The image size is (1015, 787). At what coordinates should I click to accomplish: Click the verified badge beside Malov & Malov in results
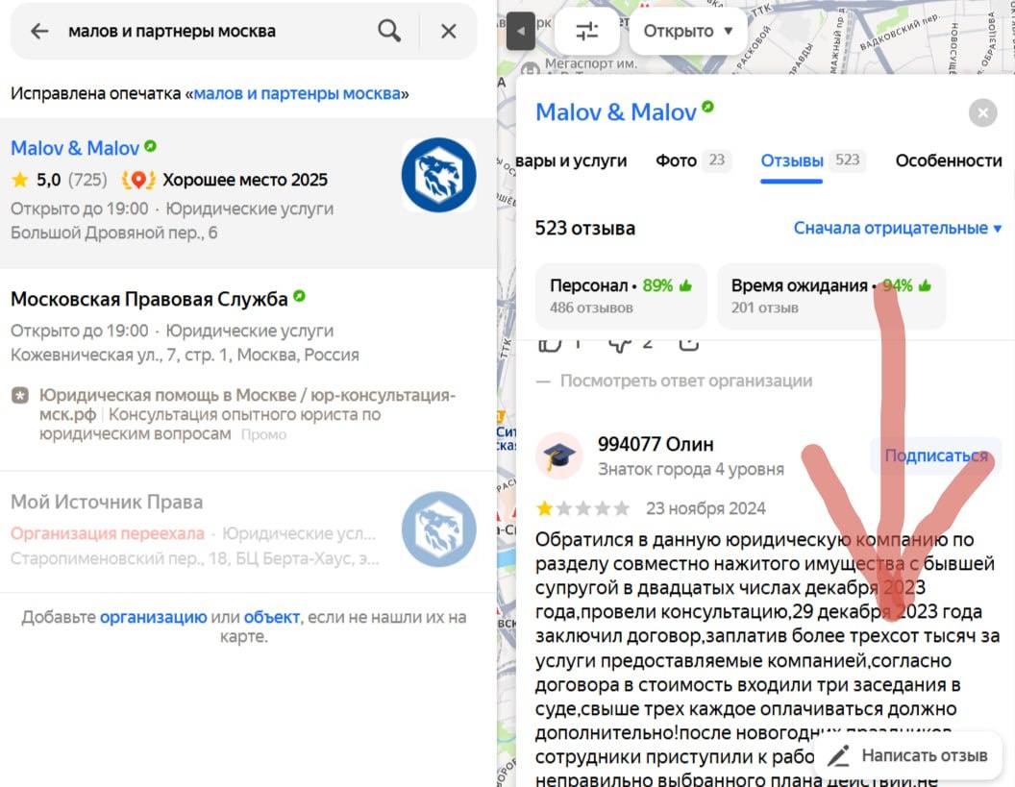tap(151, 146)
